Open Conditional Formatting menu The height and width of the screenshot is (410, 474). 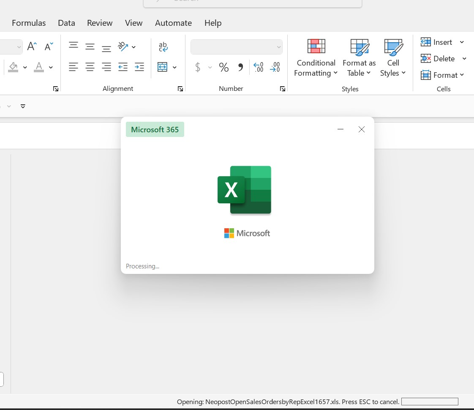pos(316,58)
